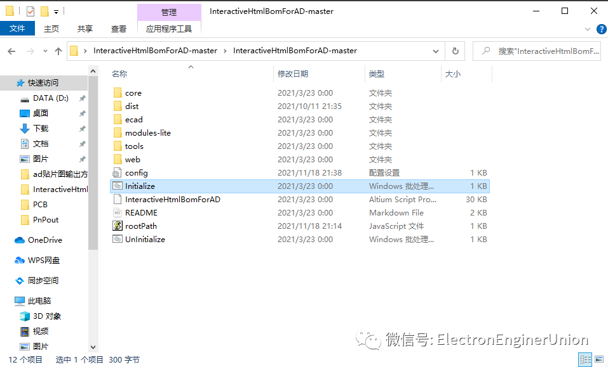Click the navigation pane scrollbar up arrow

coord(93,71)
